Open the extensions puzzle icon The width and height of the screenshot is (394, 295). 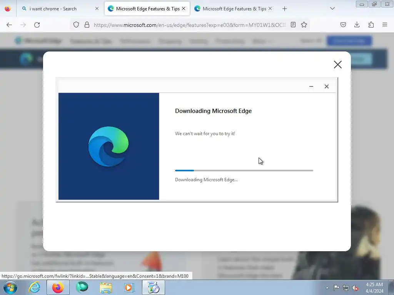(371, 25)
